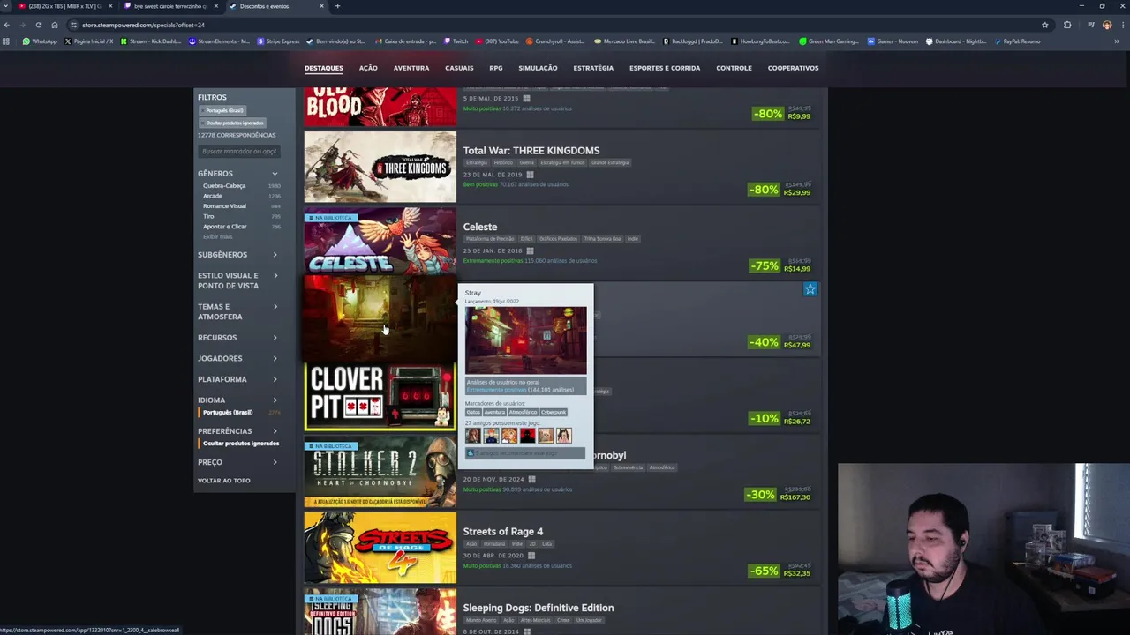Open the Streets of Rage 4 title
Viewport: 1130px width, 635px height.
(503, 532)
